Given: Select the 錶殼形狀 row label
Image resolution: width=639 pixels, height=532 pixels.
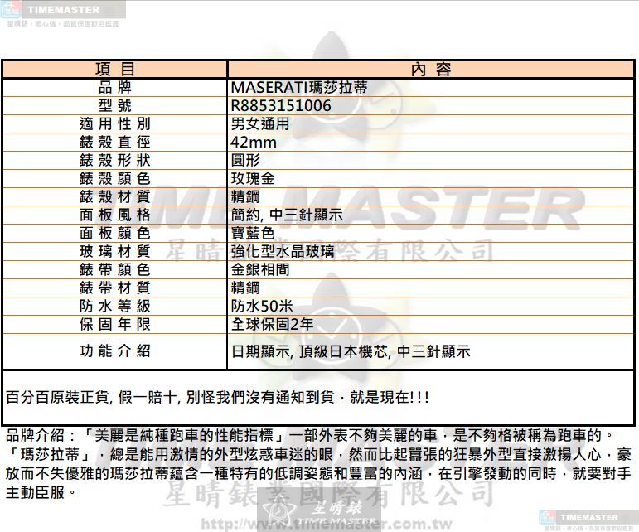Looking at the screenshot, I should point(115,160).
